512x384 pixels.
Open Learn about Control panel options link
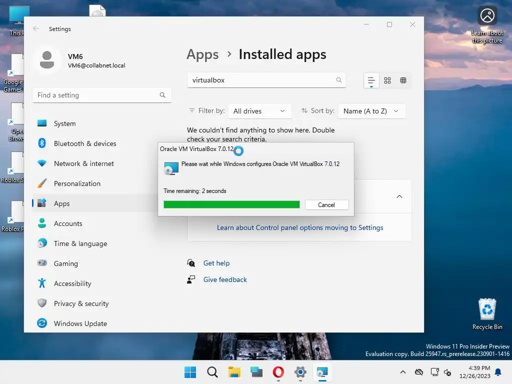point(300,227)
